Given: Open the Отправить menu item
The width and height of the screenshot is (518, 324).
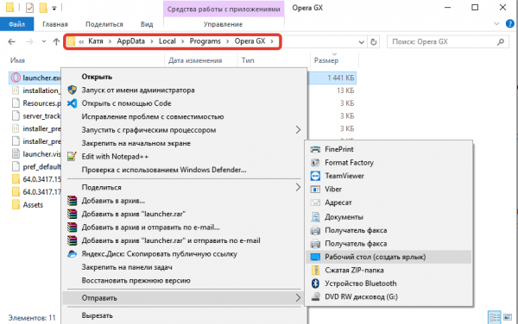Looking at the screenshot, I should (x=184, y=298).
